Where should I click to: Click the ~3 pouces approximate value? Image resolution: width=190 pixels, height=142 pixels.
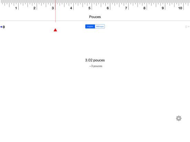[96, 66]
